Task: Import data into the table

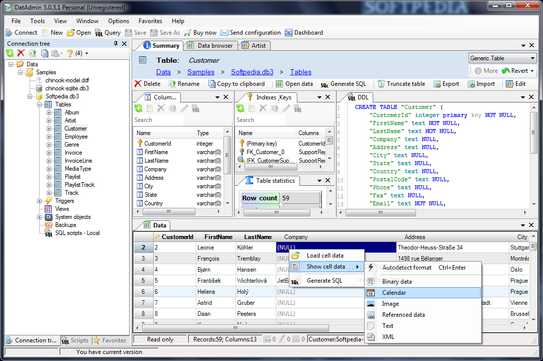Action: (x=481, y=84)
